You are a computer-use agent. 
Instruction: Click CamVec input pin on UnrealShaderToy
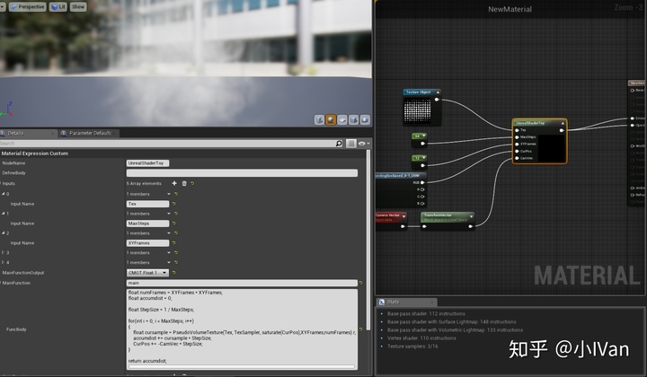517,158
